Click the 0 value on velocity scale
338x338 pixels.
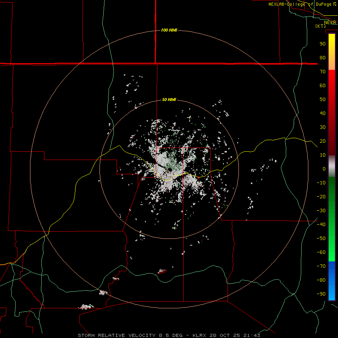324,169
